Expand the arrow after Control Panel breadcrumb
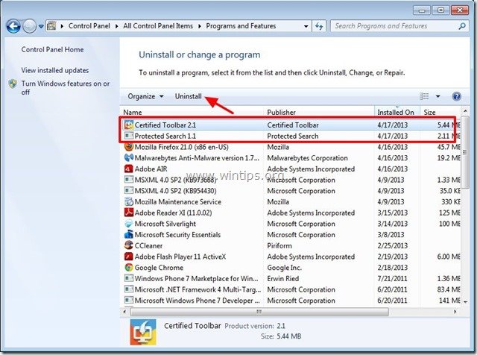 coord(116,26)
